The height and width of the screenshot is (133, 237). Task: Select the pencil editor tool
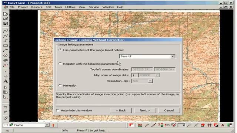[x=6, y=118]
